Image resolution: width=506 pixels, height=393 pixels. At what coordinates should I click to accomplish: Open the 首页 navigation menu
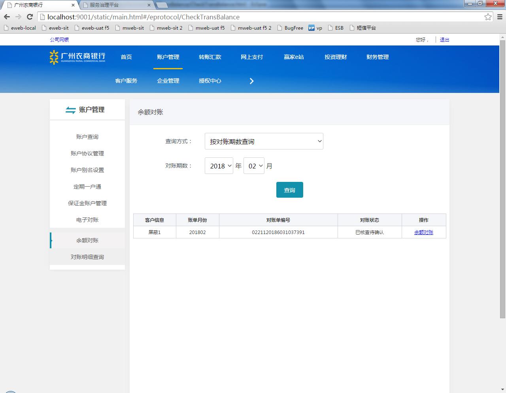pyautogui.click(x=126, y=57)
